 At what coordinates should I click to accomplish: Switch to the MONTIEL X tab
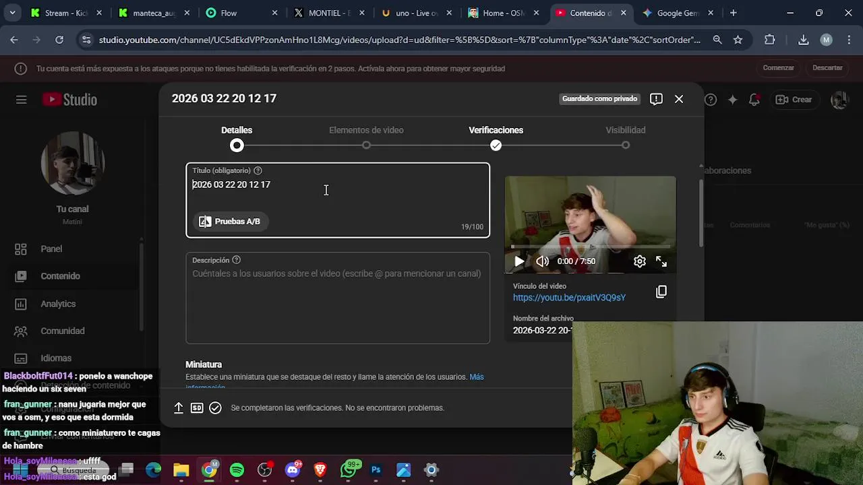329,13
